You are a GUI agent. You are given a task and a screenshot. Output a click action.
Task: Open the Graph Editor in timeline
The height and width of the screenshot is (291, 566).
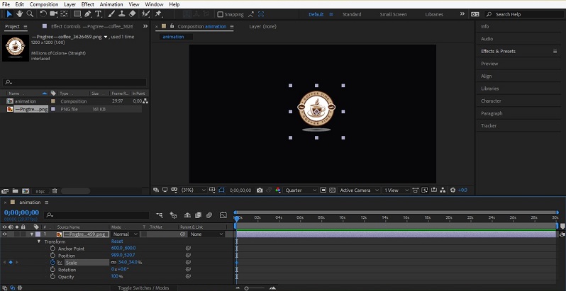[223, 215]
